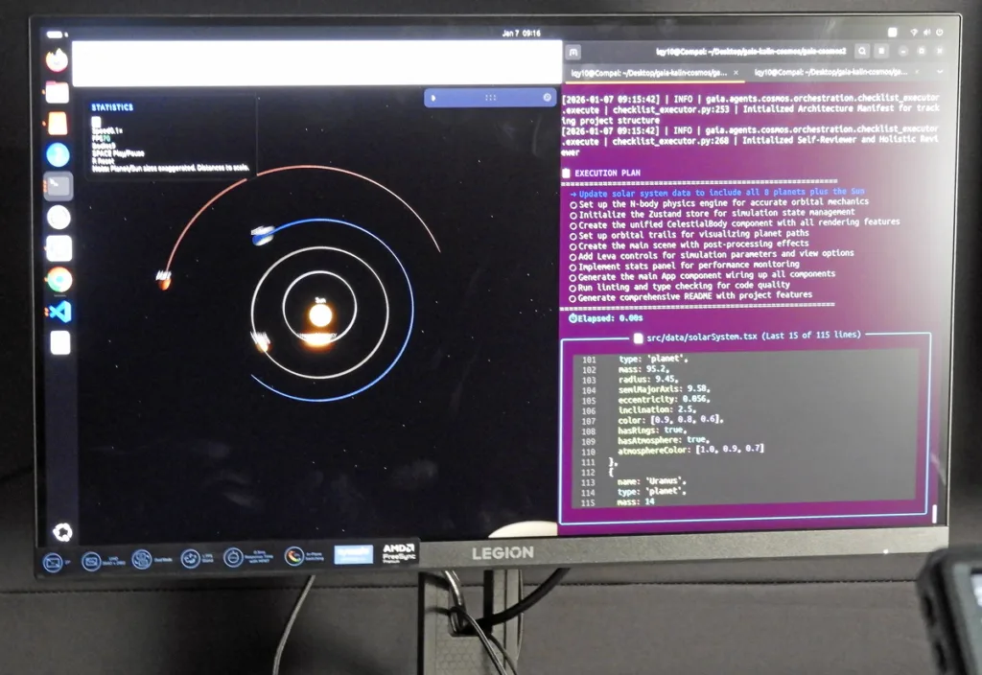Close the first terminal tab
The height and width of the screenshot is (675, 982).
click(736, 72)
